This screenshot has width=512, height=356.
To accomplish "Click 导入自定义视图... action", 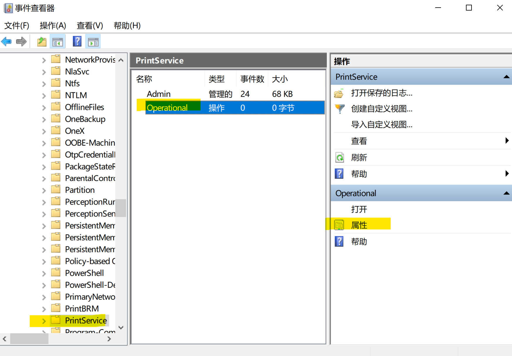I will point(382,125).
